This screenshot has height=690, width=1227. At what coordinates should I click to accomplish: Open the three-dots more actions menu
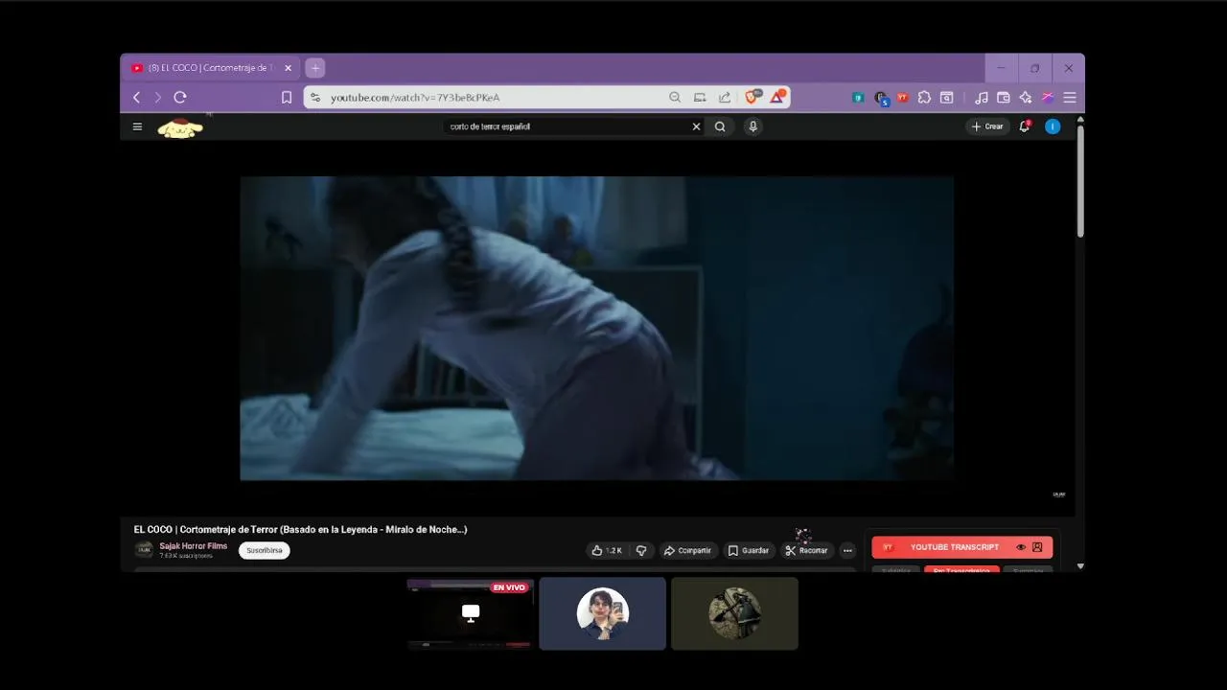(x=847, y=550)
